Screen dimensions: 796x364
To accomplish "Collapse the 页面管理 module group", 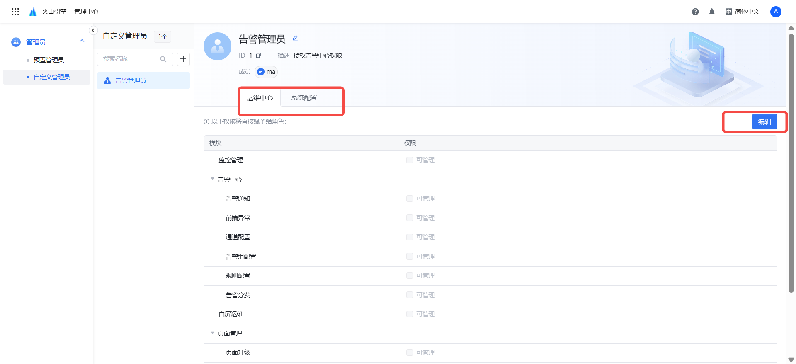I will click(213, 333).
